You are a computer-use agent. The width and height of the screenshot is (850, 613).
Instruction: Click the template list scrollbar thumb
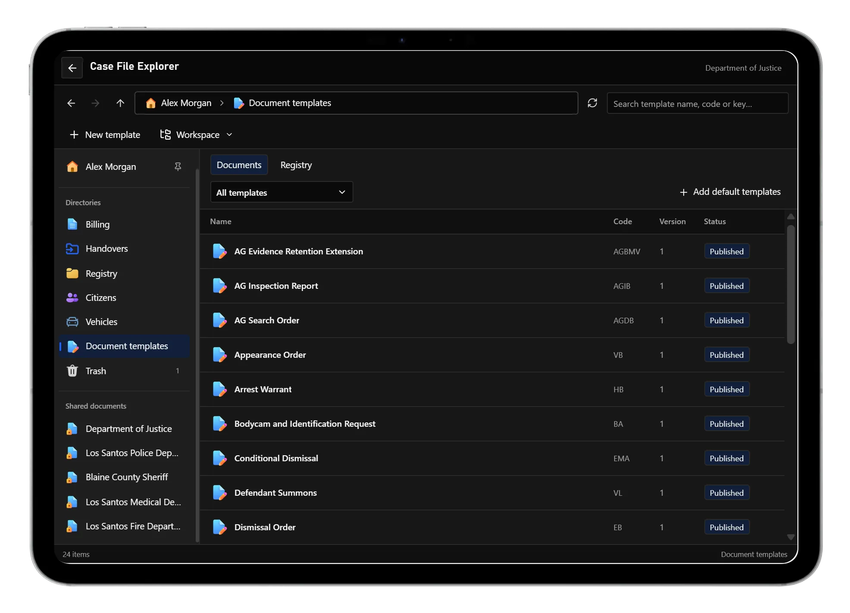click(x=791, y=284)
